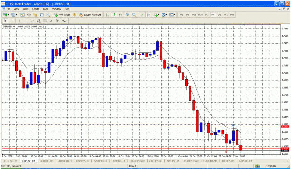Switch to NZDUSD,H4 chart tab
This screenshot has height=169, width=291.
coord(100,161)
